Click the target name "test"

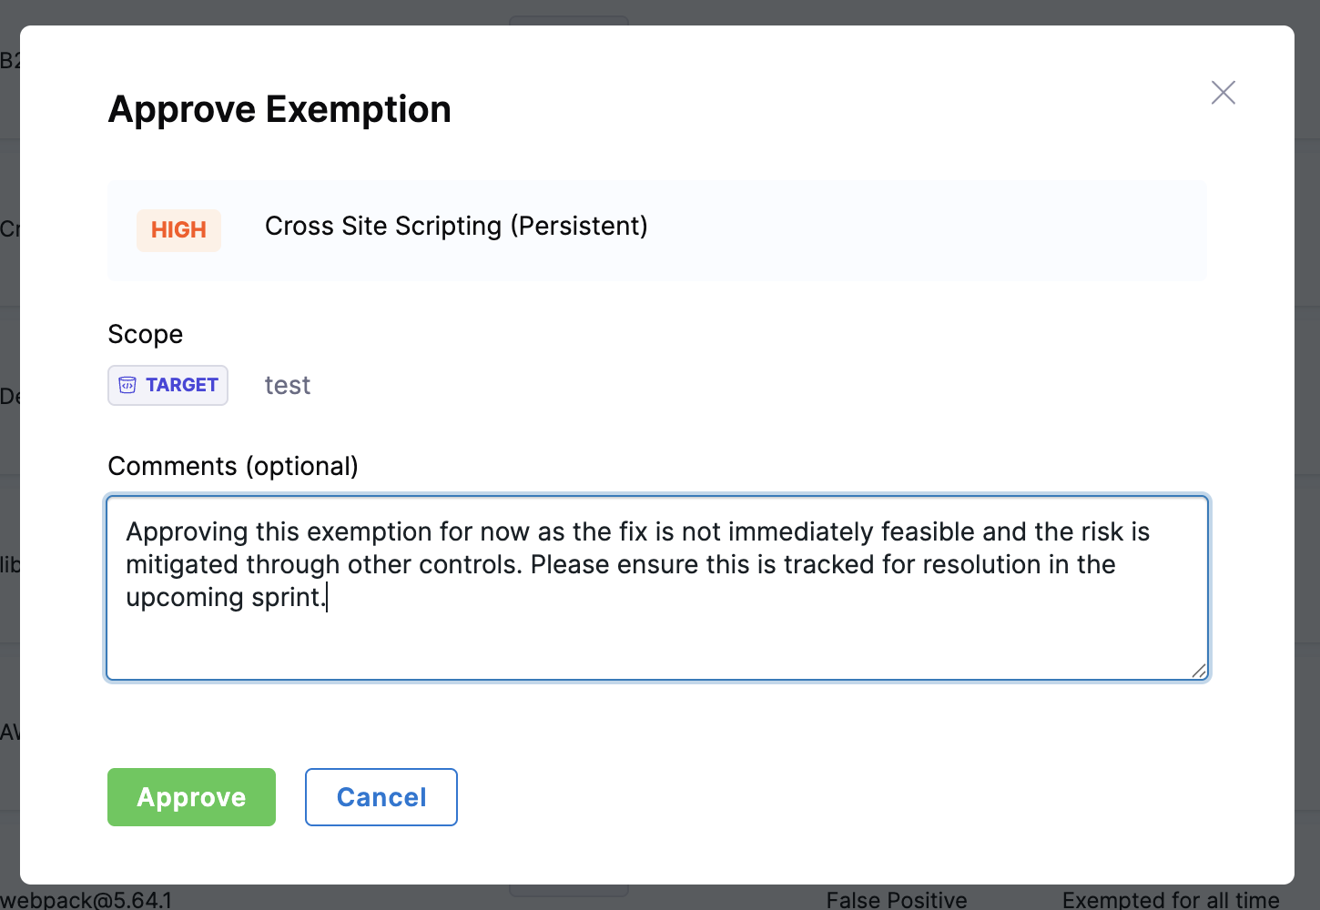(x=287, y=386)
